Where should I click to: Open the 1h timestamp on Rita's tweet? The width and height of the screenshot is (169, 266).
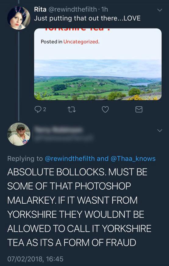coord(104,9)
